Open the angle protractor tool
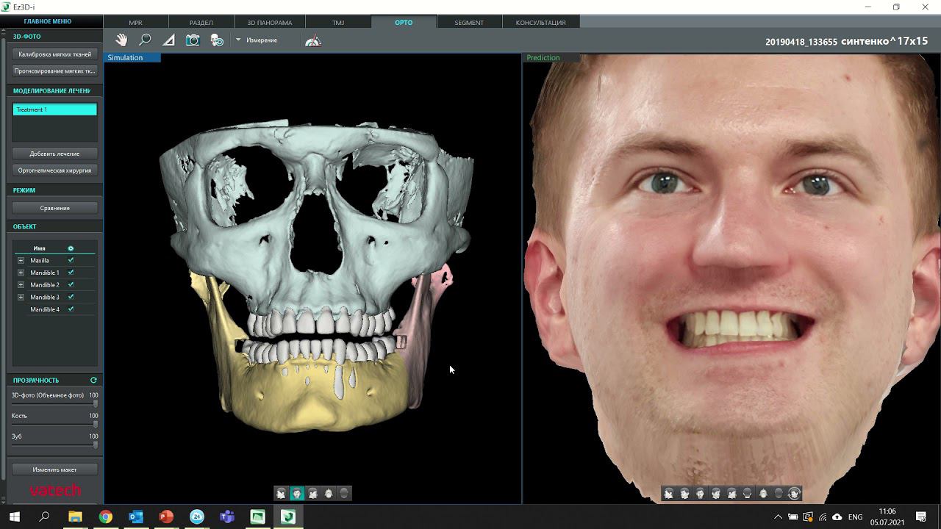The width and height of the screenshot is (941, 529). [313, 40]
